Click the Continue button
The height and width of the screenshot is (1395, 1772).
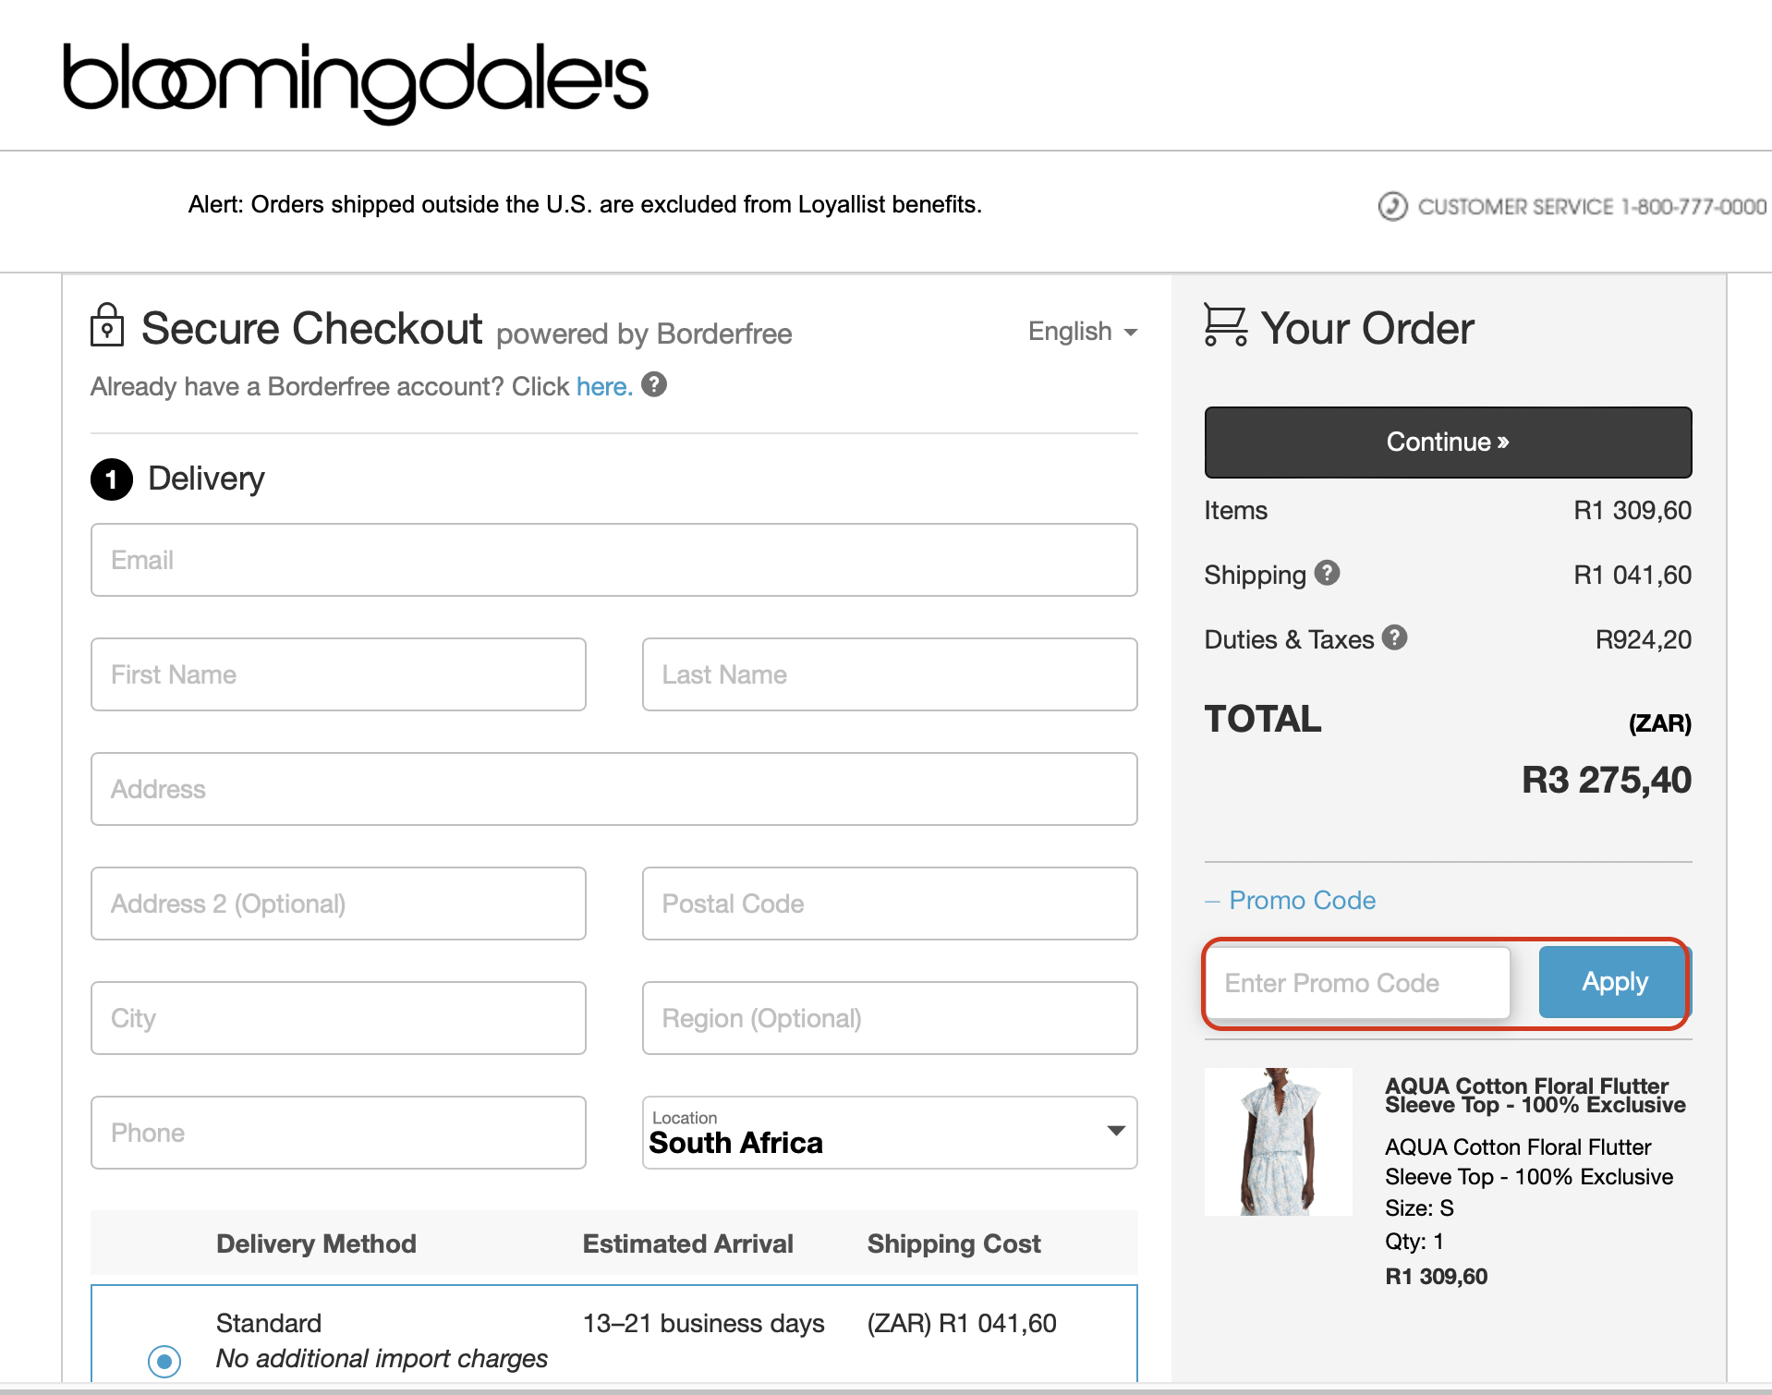pos(1448,443)
